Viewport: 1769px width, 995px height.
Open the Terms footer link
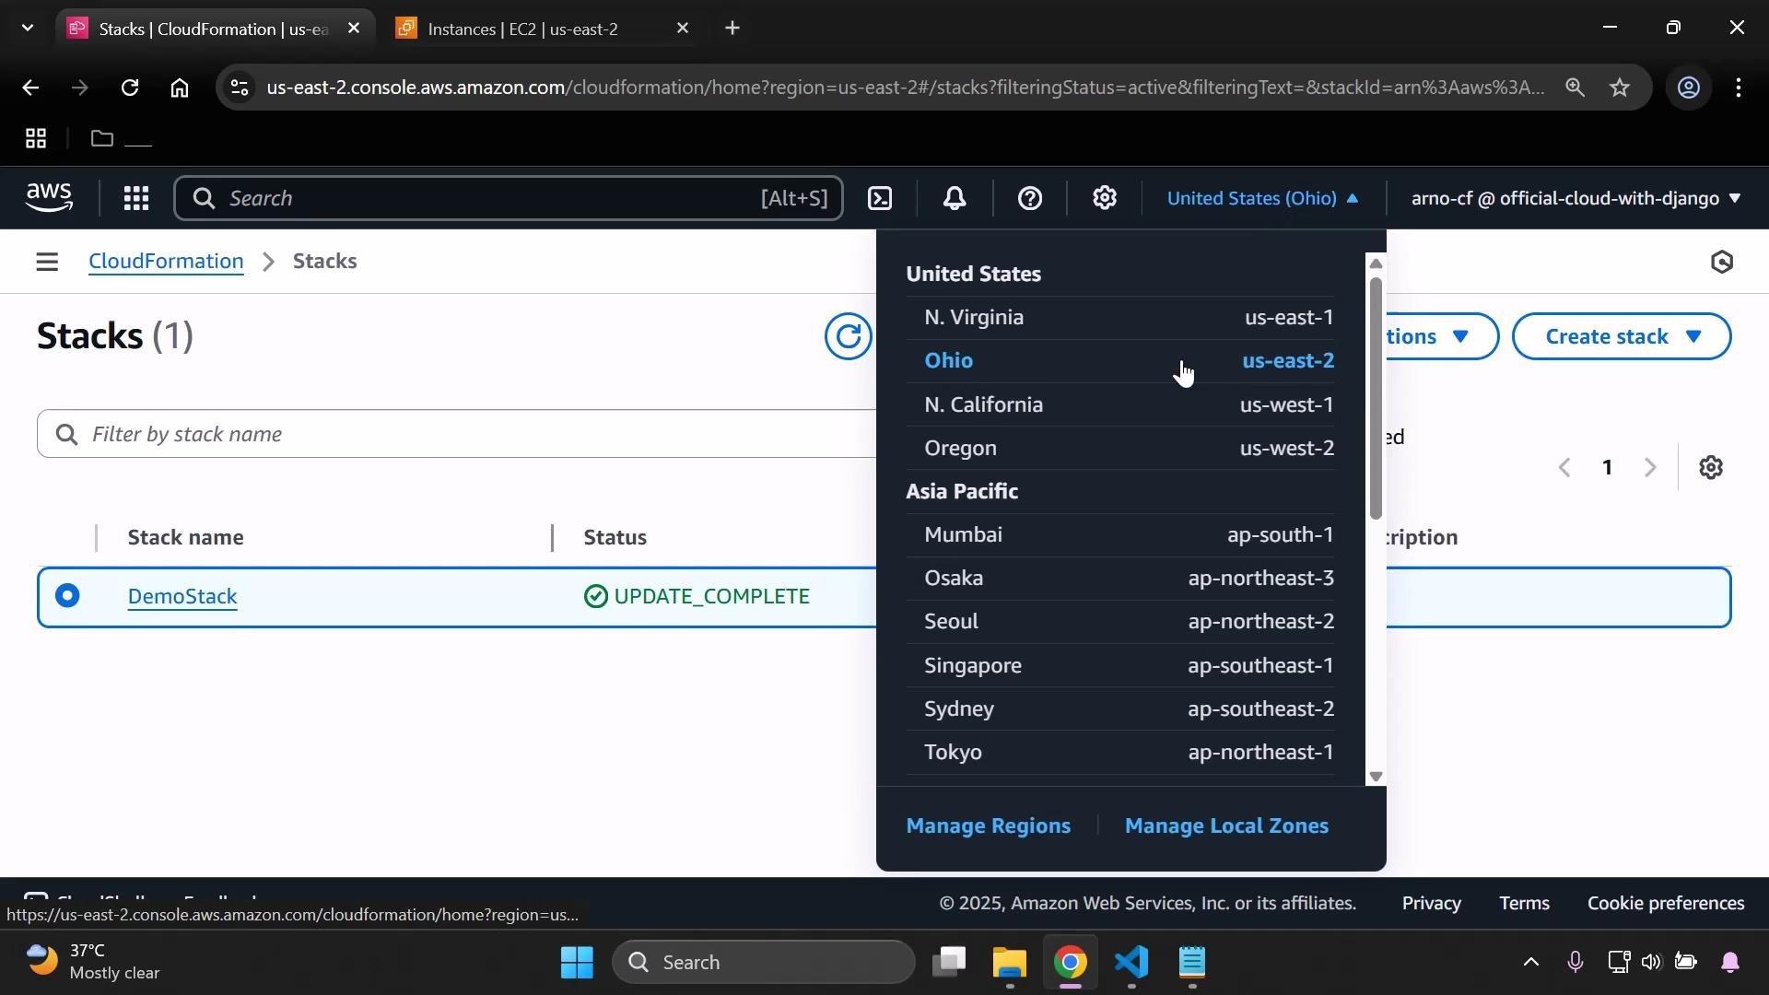(x=1524, y=904)
